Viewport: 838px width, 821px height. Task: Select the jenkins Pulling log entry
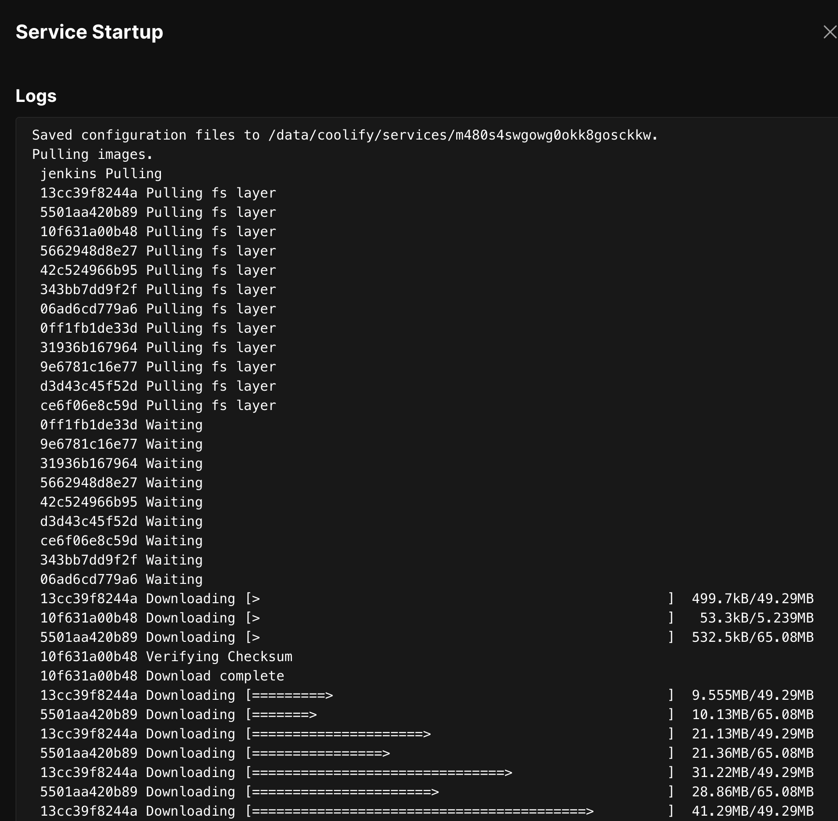coord(101,173)
